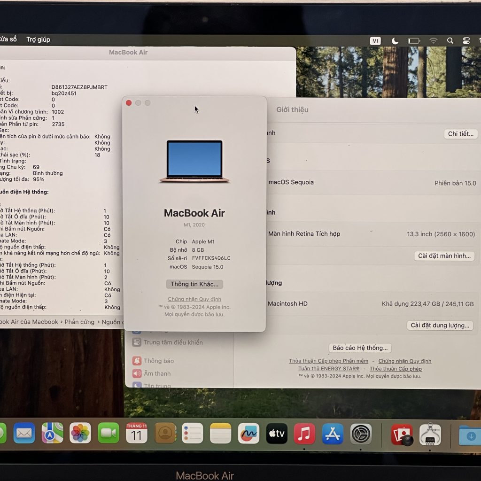The image size is (481, 481).
Task: Click the Wi-Fi icon in the menu bar
Action: point(433,41)
